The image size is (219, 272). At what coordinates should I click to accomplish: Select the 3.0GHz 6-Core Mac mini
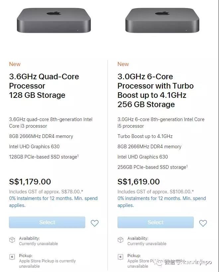point(156,222)
